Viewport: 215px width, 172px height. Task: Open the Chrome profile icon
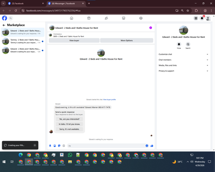click(205, 11)
